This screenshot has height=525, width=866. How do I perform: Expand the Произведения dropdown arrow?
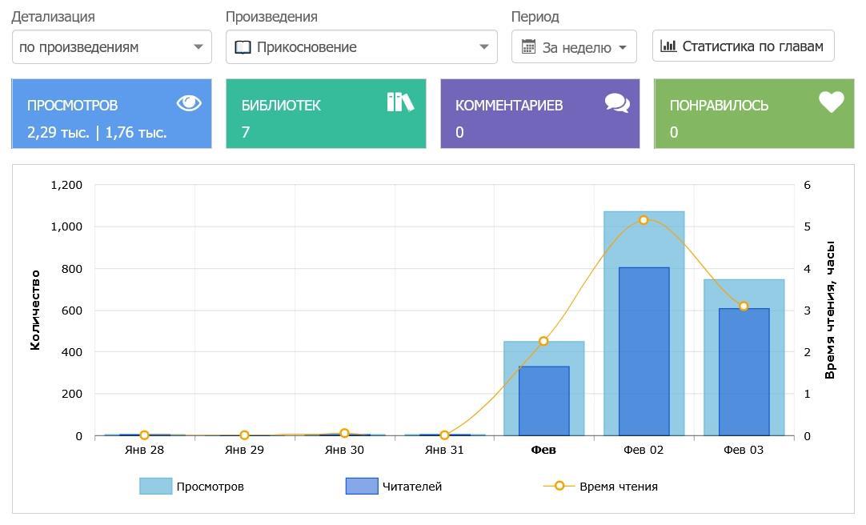pos(483,47)
